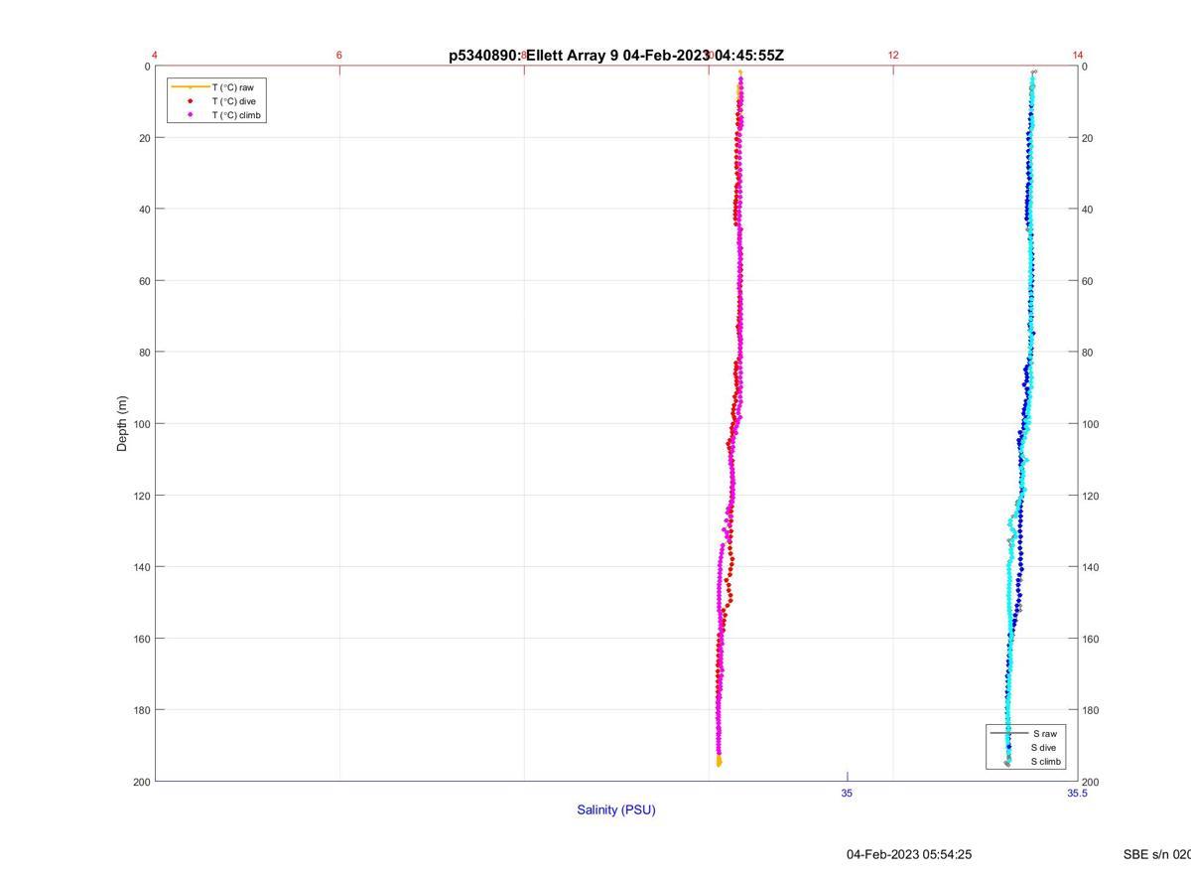Image resolution: width=1191 pixels, height=879 pixels.
Task: Click temperature axis tick label '4'
Action: point(155,55)
